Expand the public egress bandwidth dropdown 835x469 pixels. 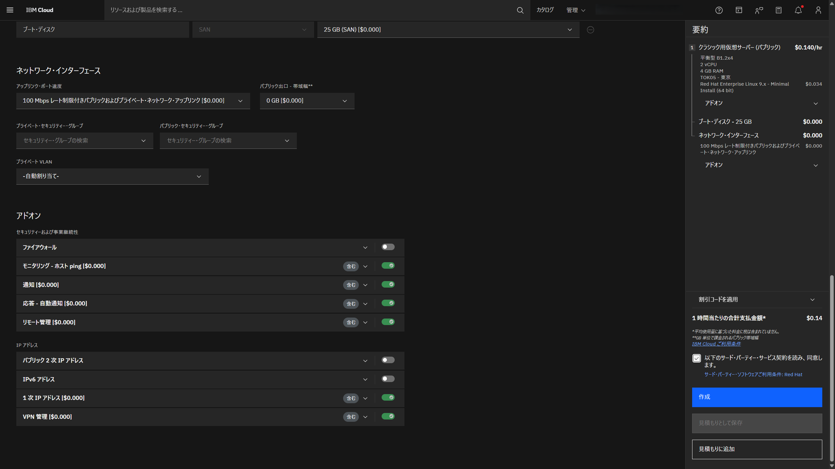307,101
